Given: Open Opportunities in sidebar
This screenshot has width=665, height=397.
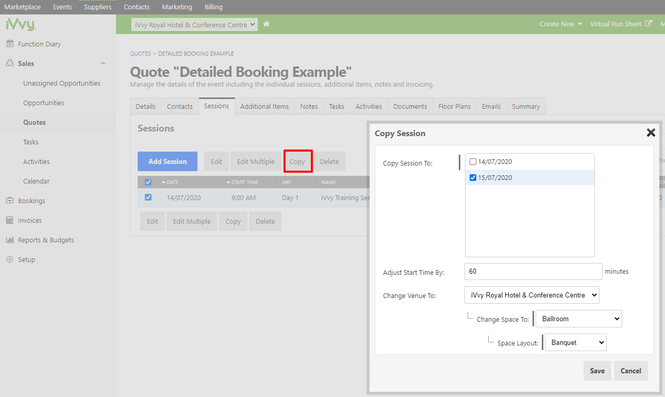Looking at the screenshot, I should click(44, 103).
